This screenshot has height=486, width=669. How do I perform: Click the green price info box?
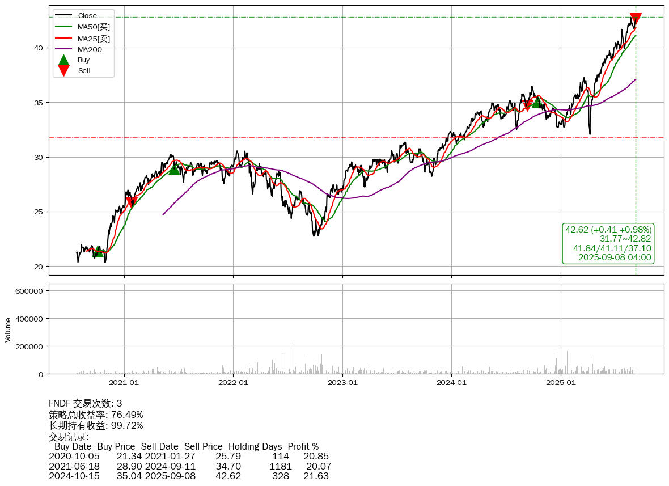pos(608,243)
